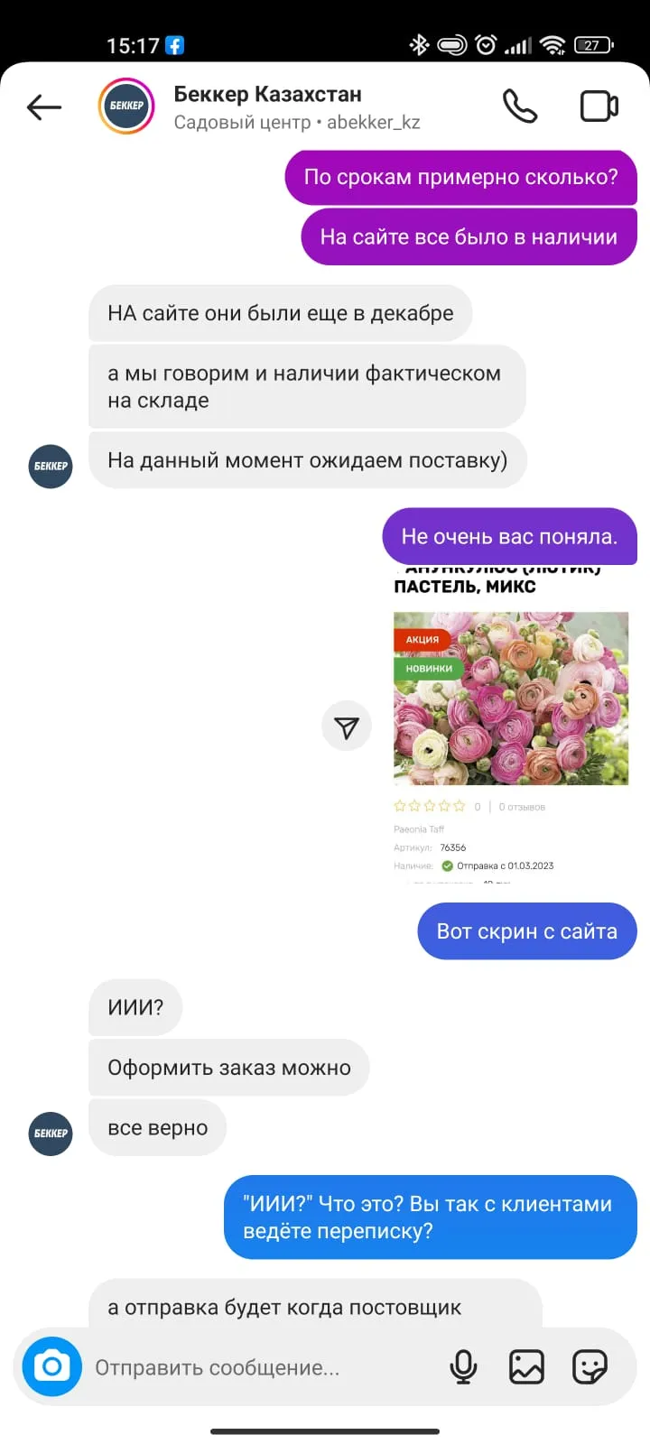Tap the Facebook notification icon in status bar
The width and height of the screenshot is (650, 1444).
[174, 45]
